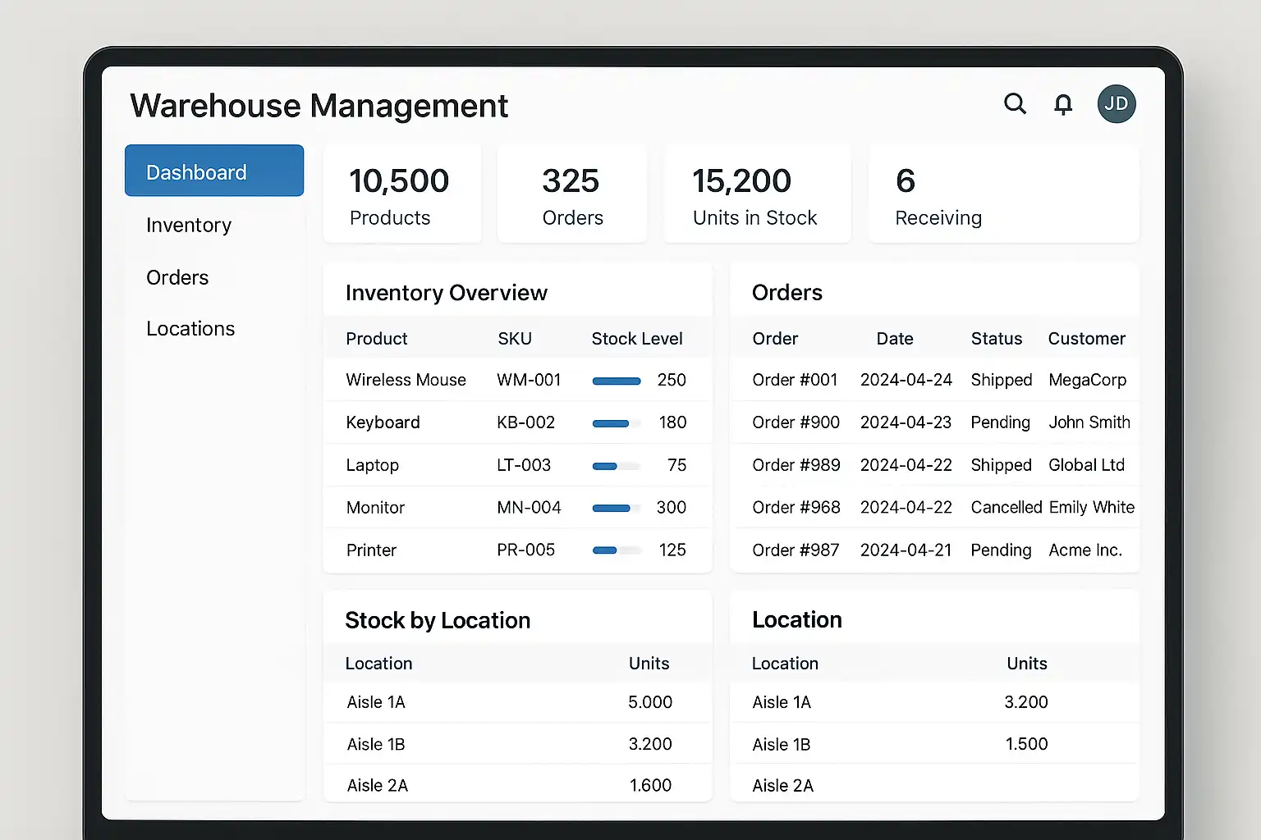Go to Inventory in the sidebar
Viewport: 1261px width, 840px height.
tap(189, 225)
